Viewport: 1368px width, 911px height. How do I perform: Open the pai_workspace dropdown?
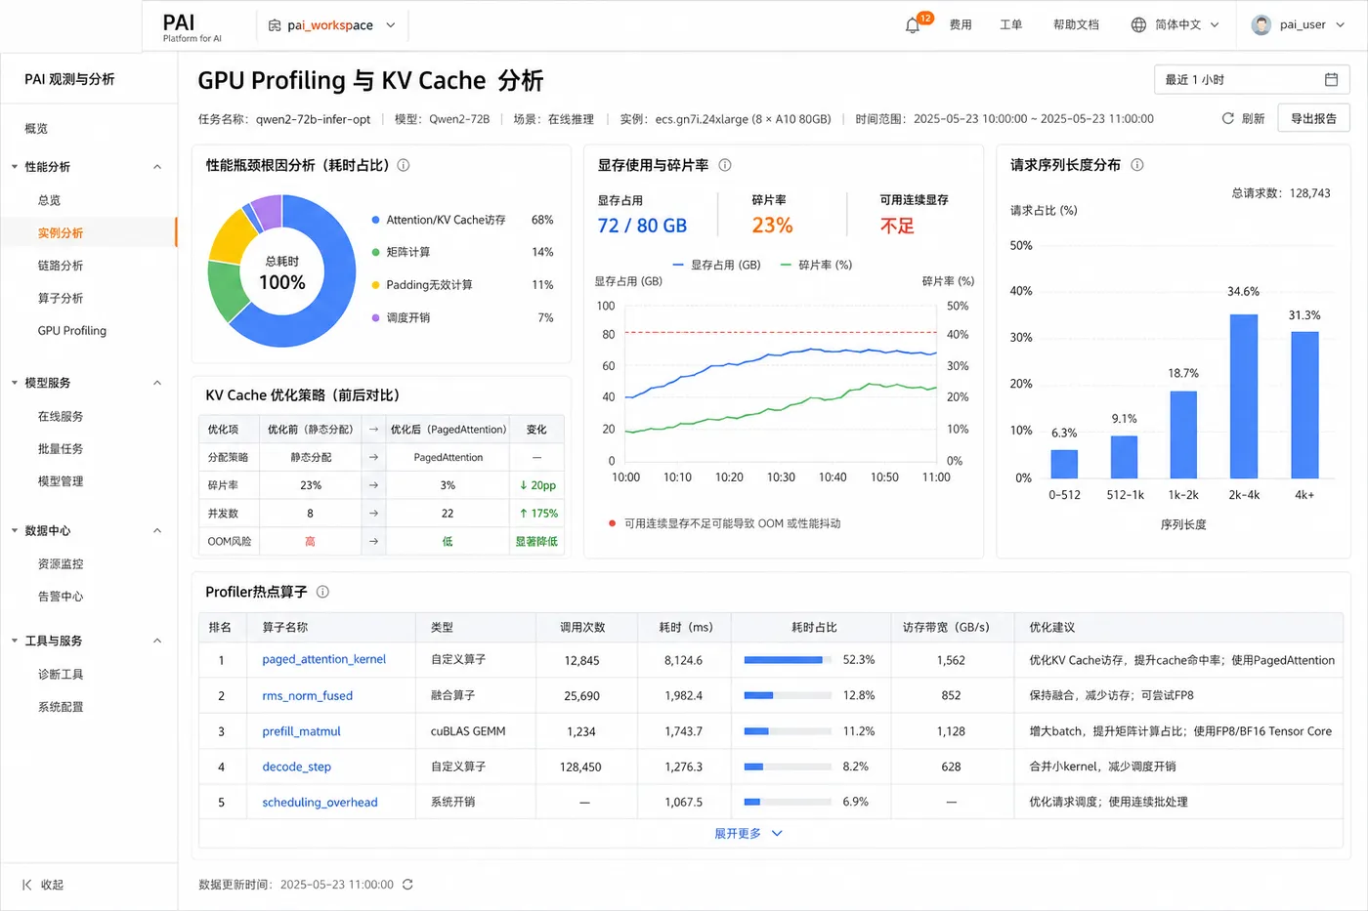pyautogui.click(x=332, y=25)
